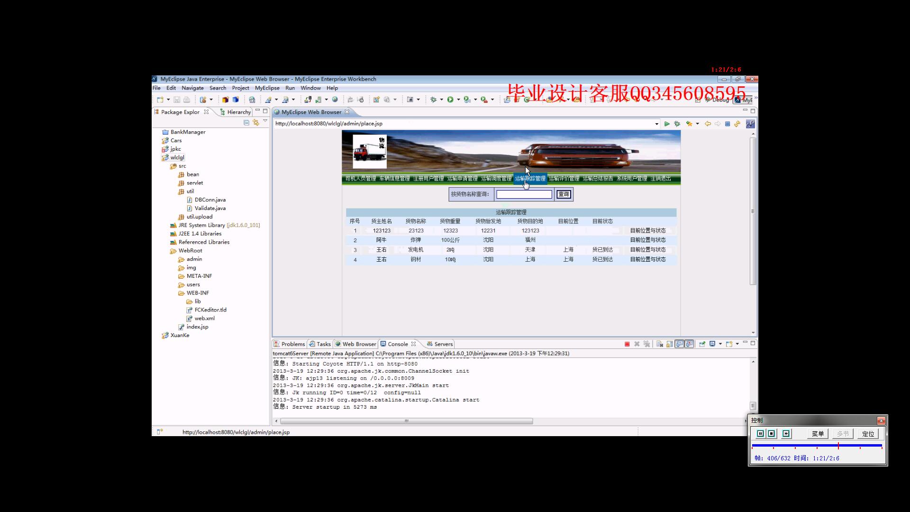Click the Run green play toolbar icon

[450, 100]
